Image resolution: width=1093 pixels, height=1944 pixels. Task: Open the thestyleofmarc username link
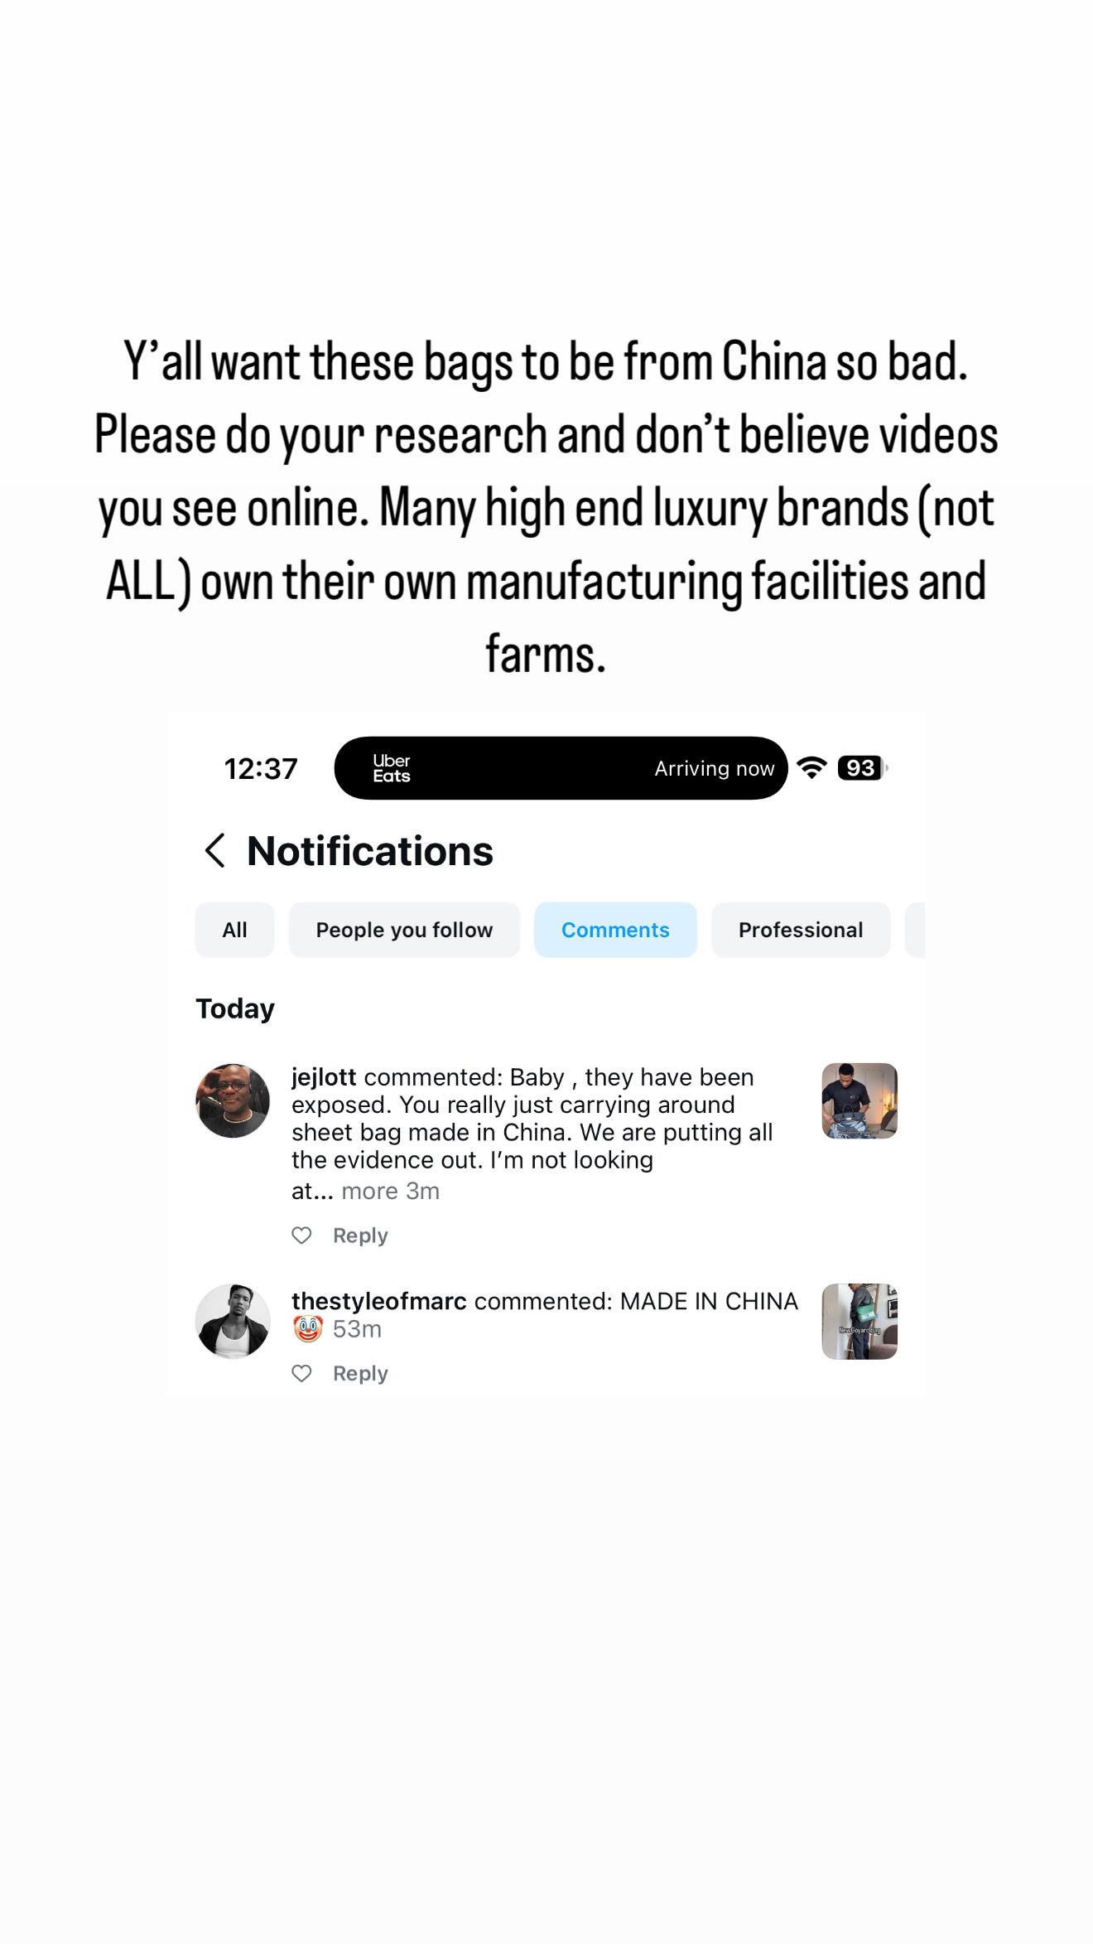click(379, 1301)
